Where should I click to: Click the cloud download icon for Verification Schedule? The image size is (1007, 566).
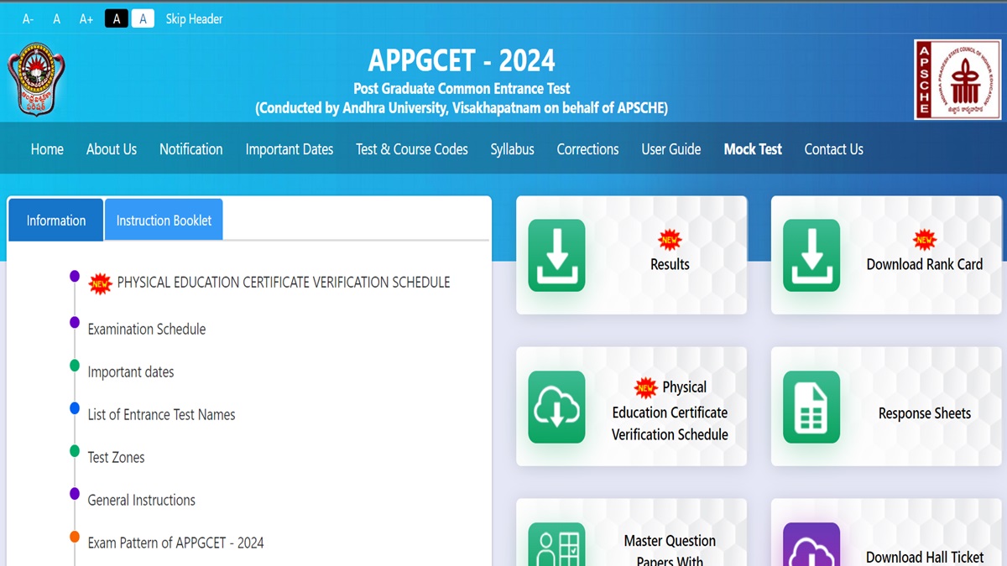[556, 408]
